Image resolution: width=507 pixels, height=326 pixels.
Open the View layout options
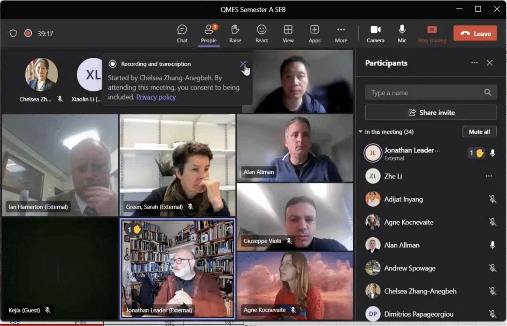click(288, 34)
